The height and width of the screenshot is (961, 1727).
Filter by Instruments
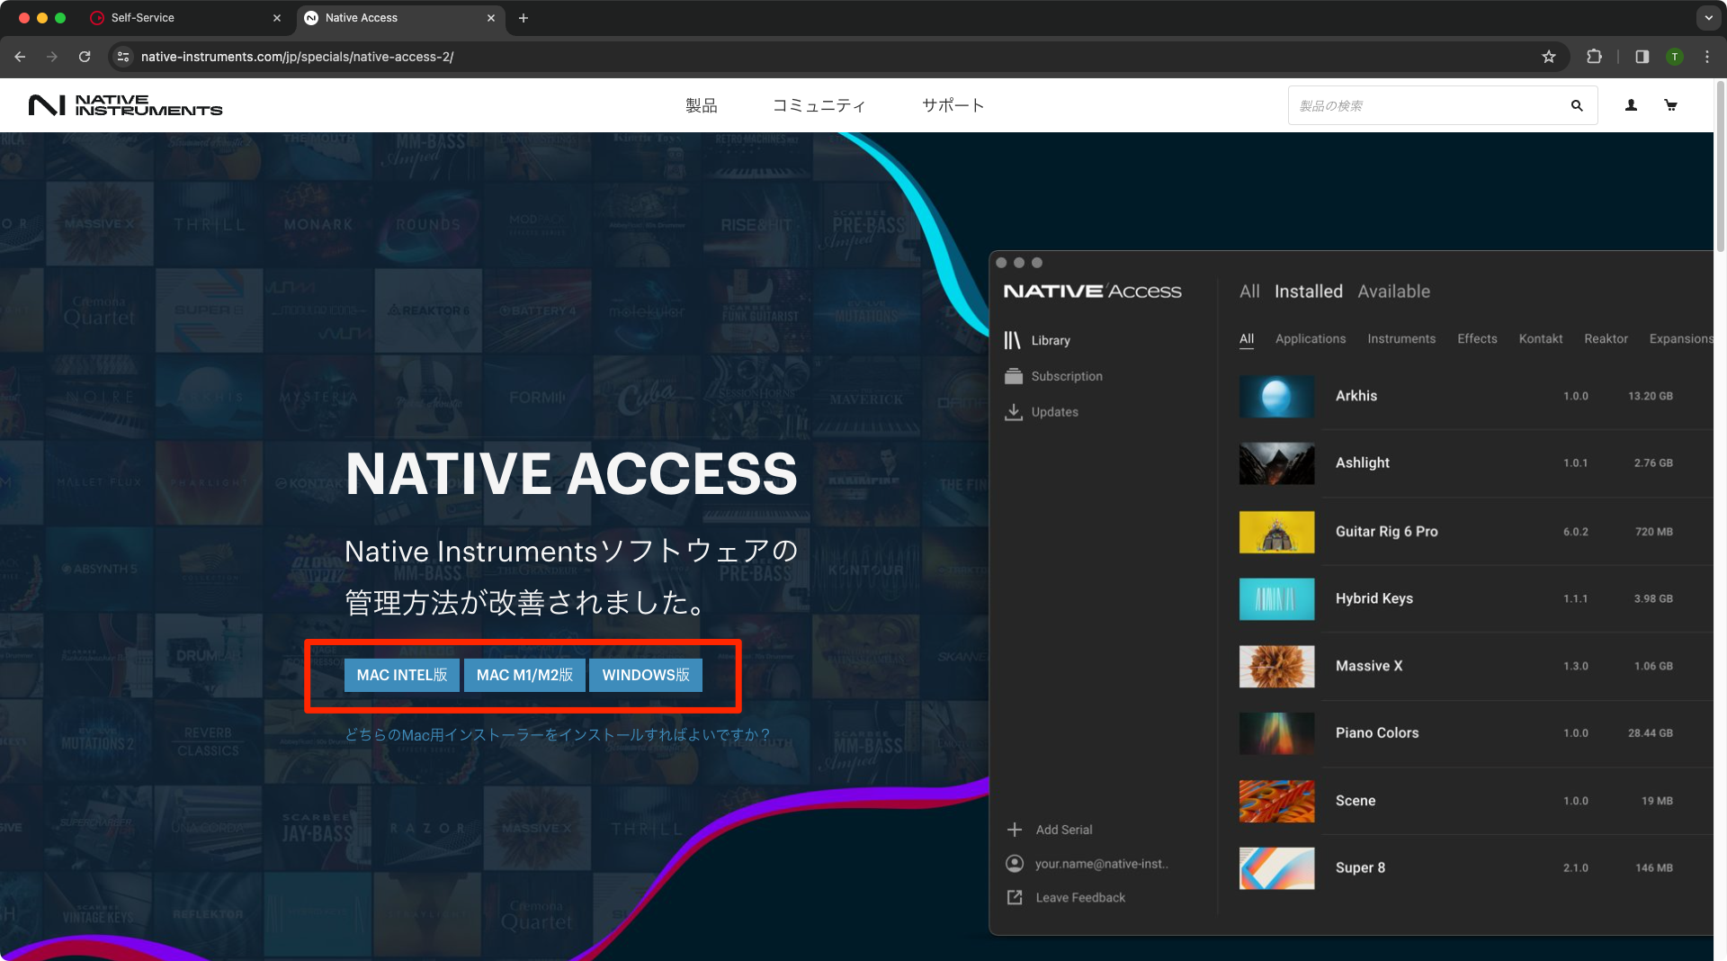(1401, 339)
